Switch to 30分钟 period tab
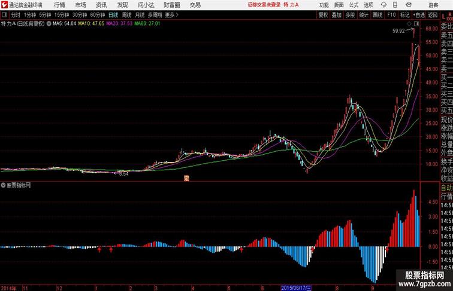453x291 pixels. [80, 15]
